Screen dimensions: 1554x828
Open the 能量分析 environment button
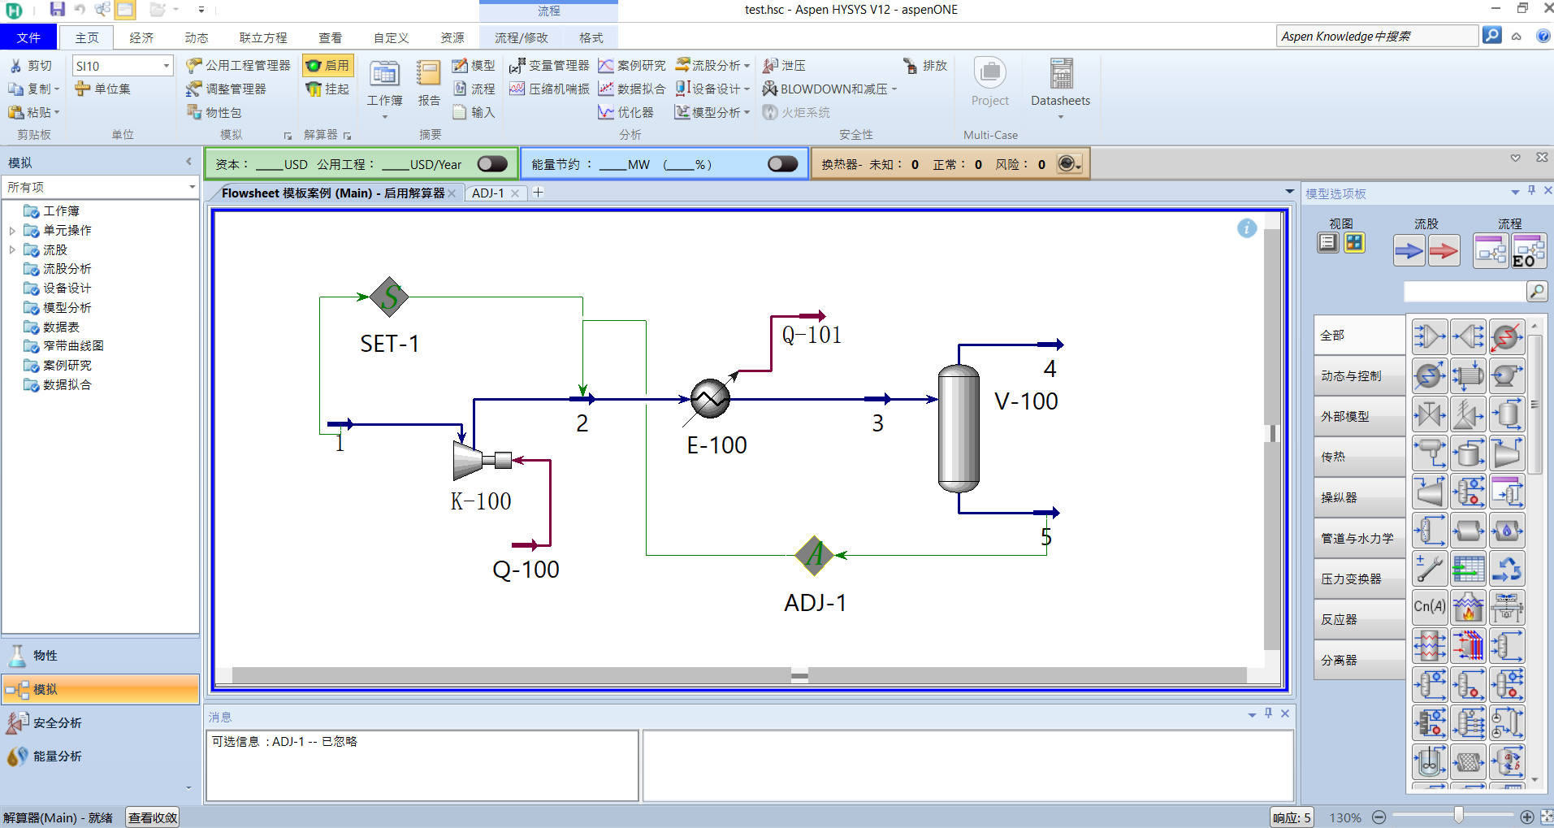(101, 756)
